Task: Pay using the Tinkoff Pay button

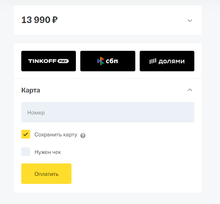Action: (48, 61)
